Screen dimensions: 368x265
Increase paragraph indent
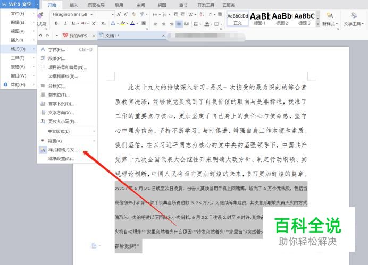[x=182, y=14]
